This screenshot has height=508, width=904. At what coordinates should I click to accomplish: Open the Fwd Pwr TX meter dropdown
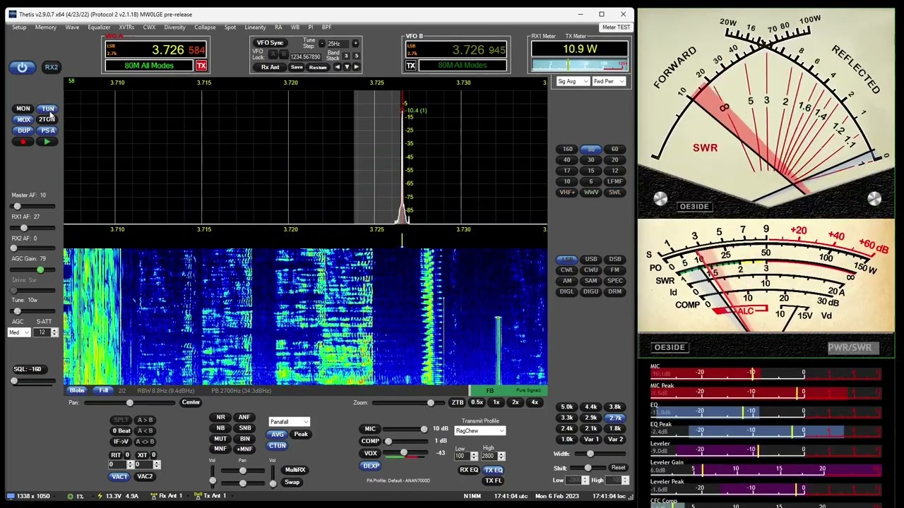(609, 82)
